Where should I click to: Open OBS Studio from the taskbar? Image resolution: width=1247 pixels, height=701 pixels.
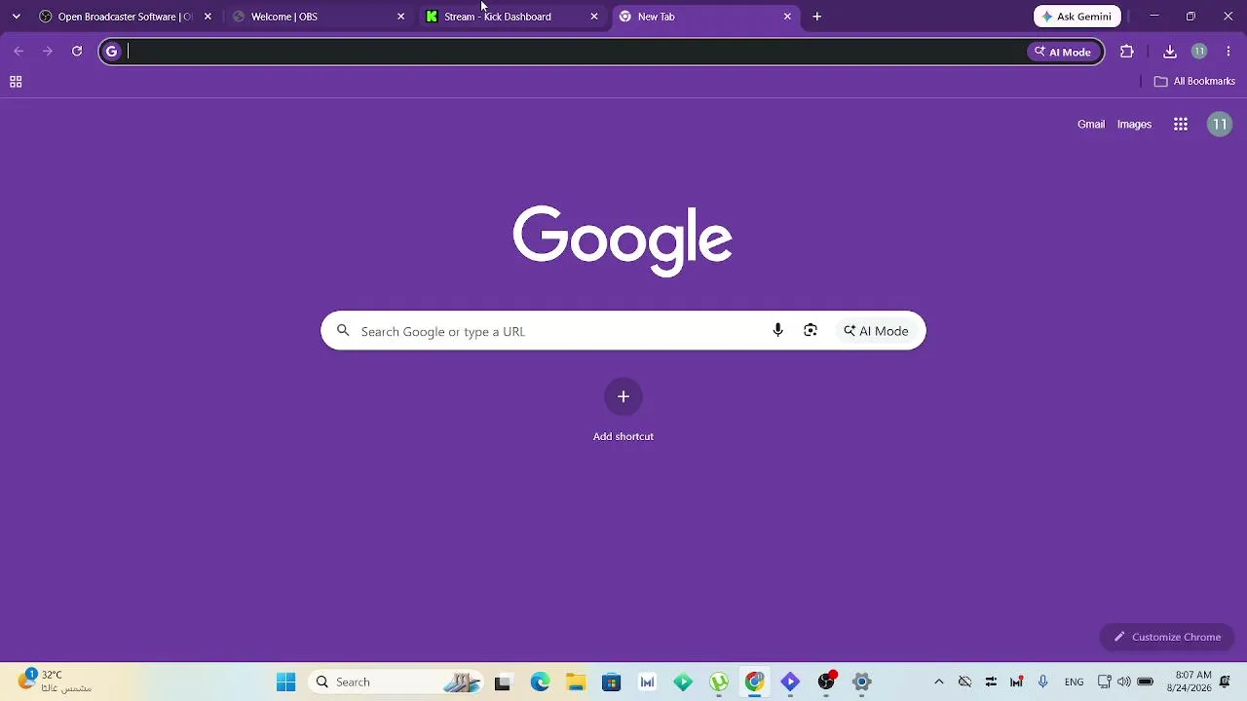coord(826,683)
